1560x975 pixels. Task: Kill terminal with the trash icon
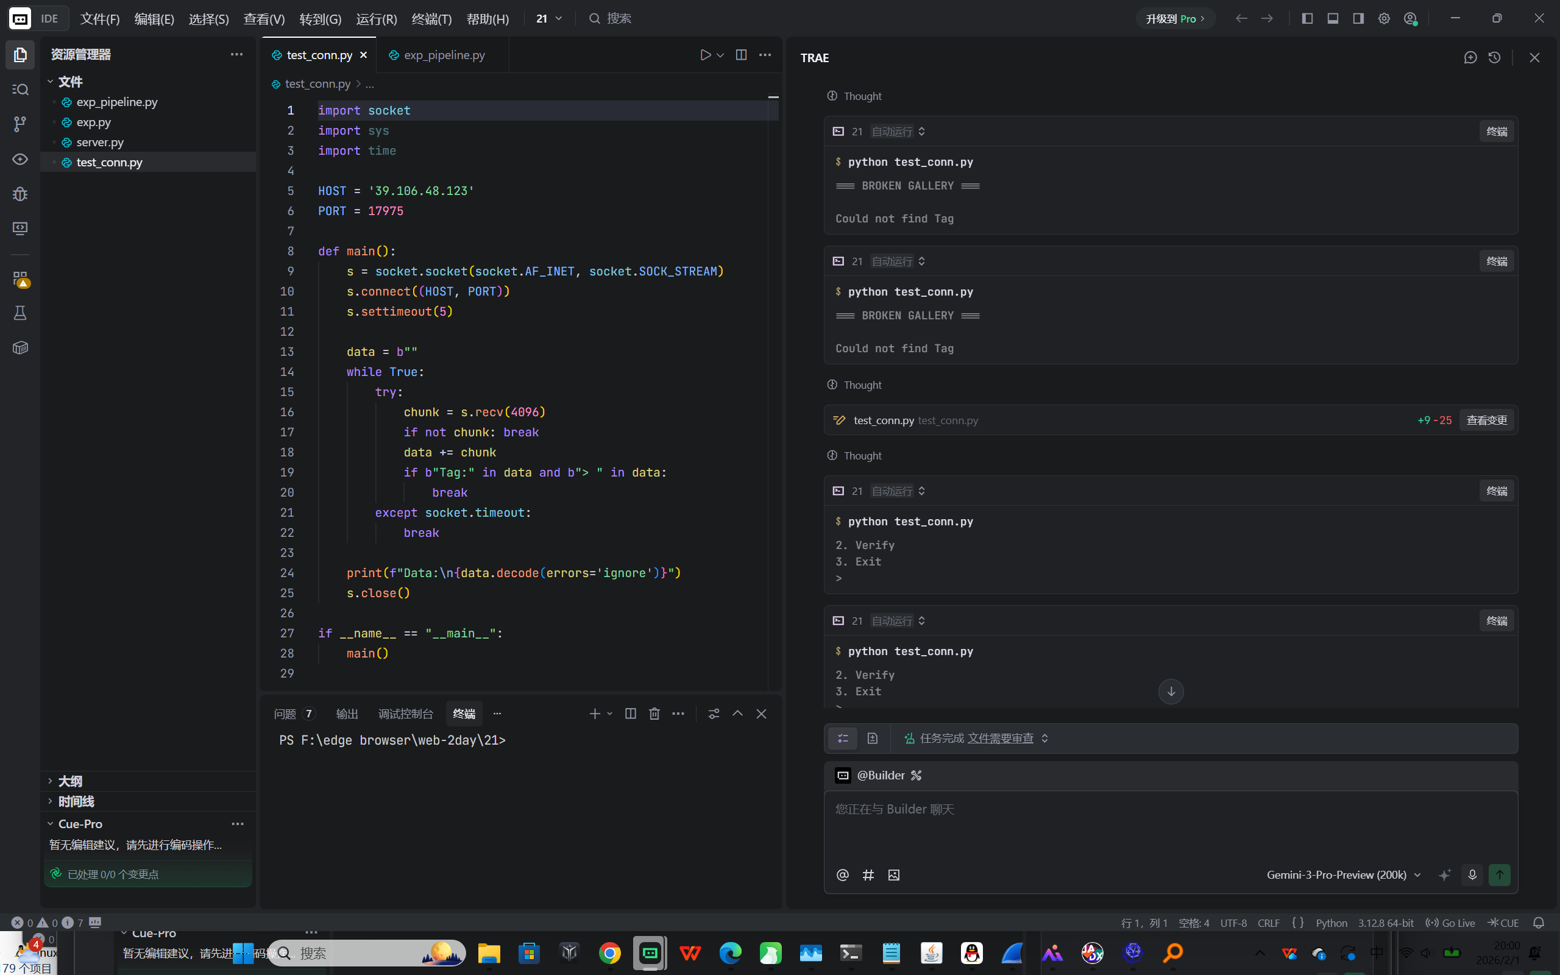[x=654, y=713]
